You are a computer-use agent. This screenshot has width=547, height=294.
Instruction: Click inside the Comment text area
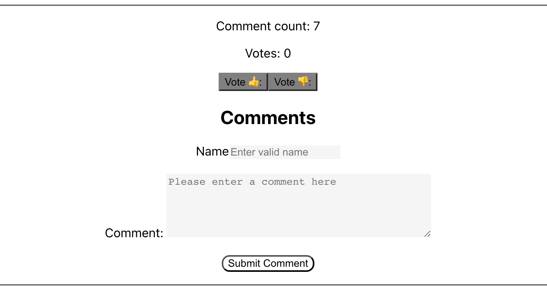tap(299, 205)
